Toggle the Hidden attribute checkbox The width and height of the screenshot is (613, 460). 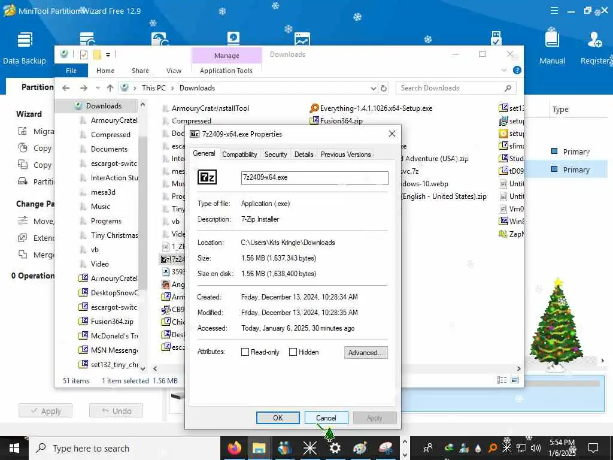[293, 352]
